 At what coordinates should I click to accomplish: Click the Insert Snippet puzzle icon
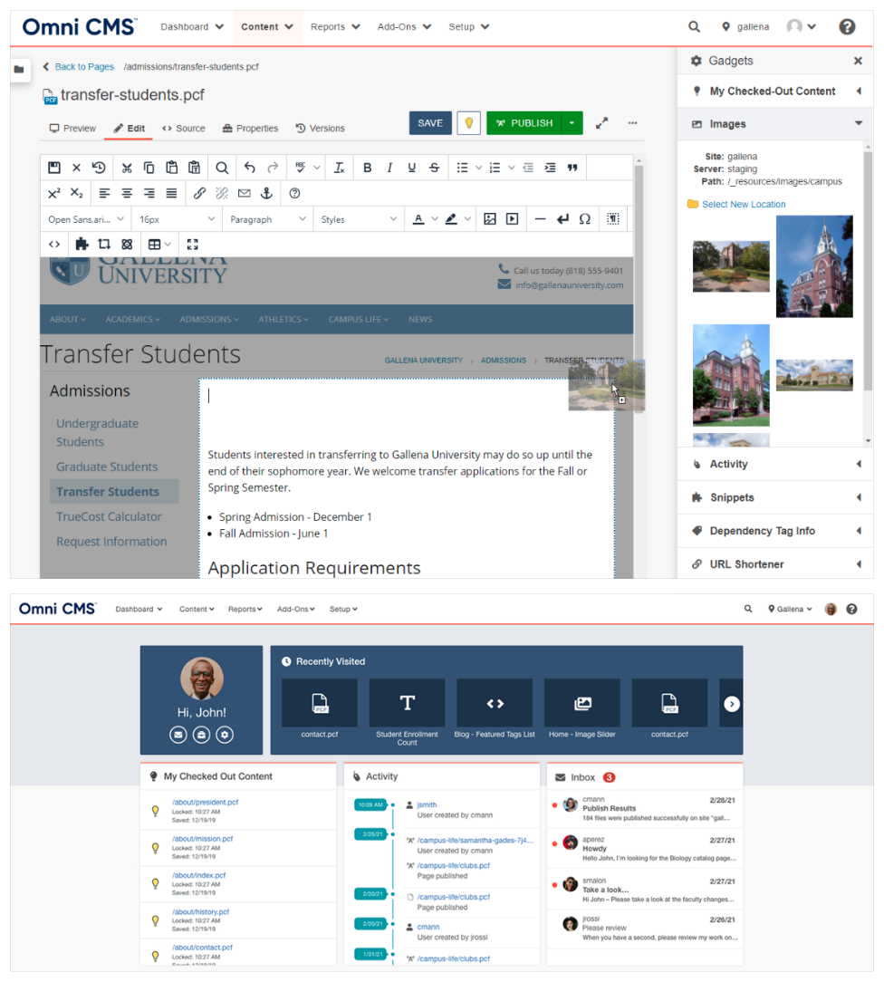click(82, 244)
